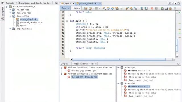Collapse first Address 0x80610ec node
This screenshot has height=102, width=182.
click(61, 67)
